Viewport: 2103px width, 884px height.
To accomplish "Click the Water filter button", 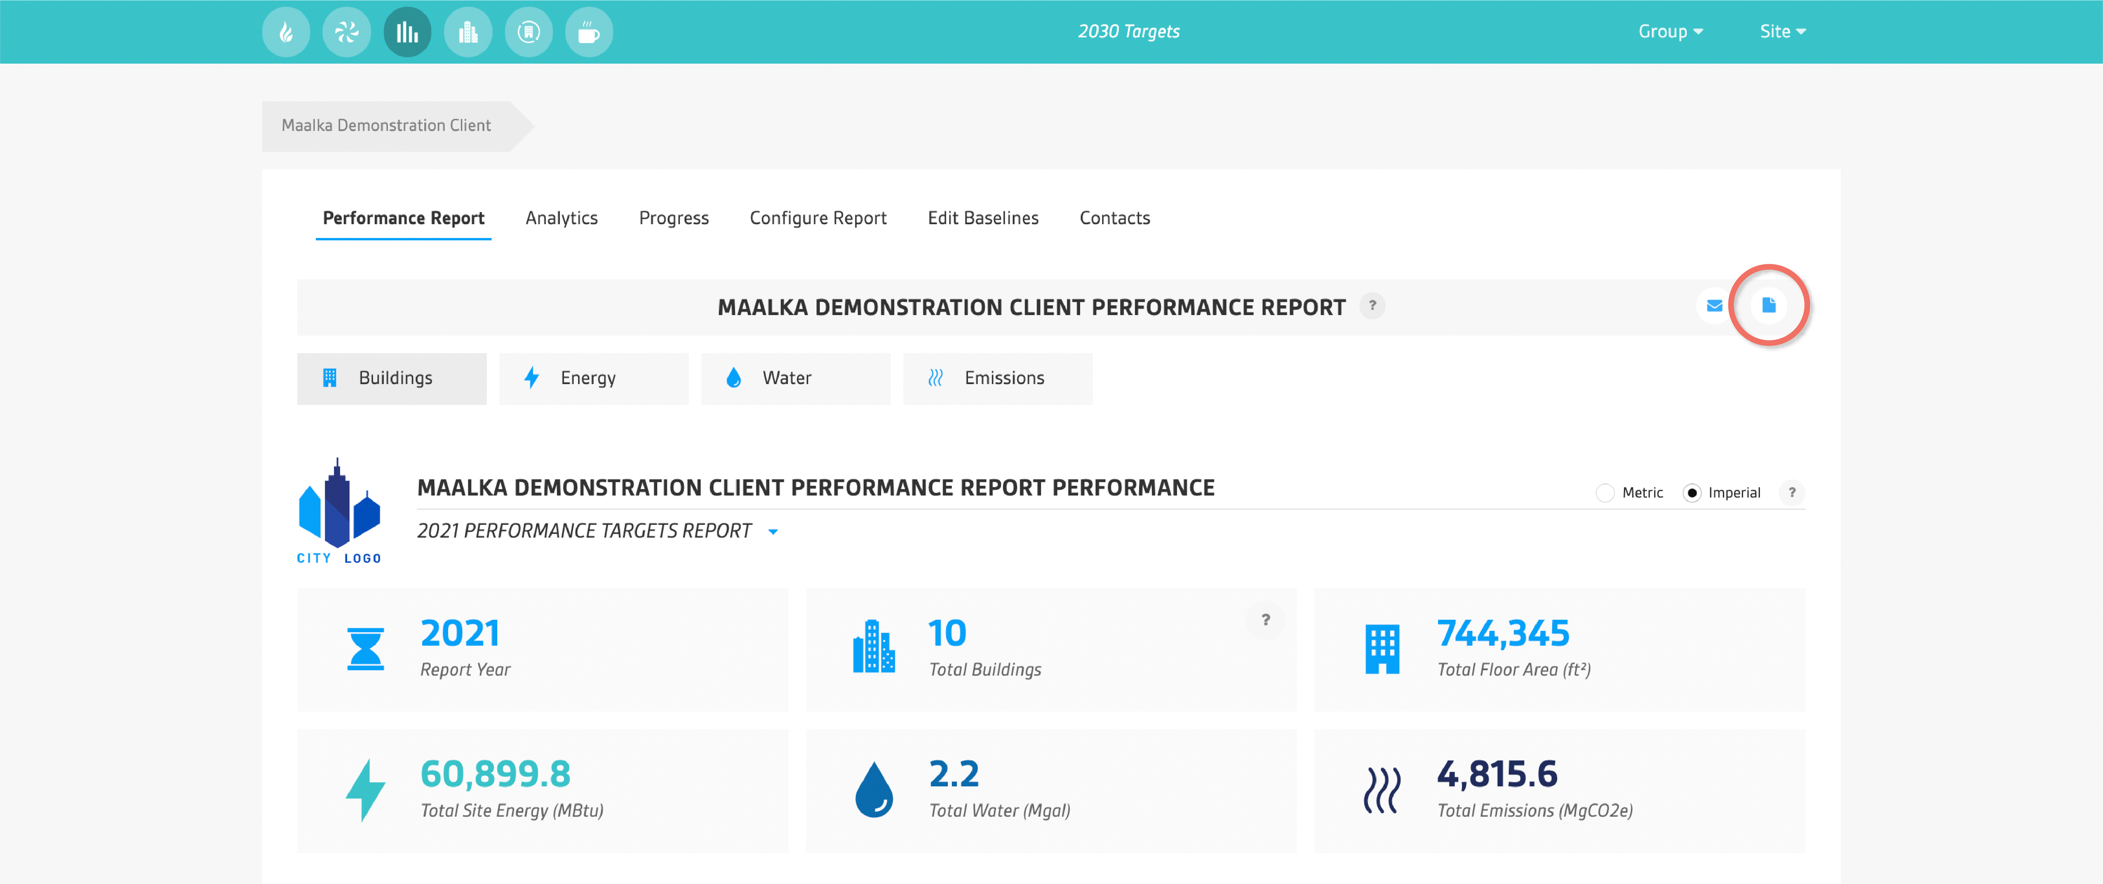I will click(x=796, y=379).
